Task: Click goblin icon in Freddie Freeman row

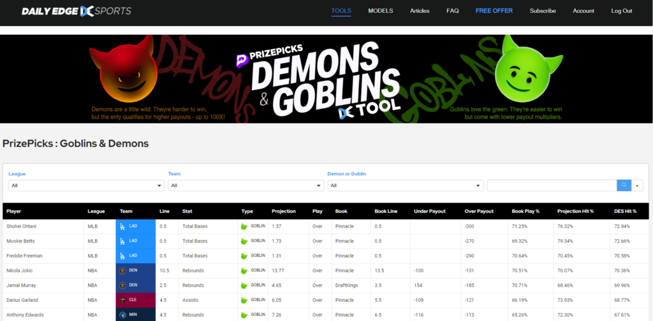Action: (x=244, y=256)
